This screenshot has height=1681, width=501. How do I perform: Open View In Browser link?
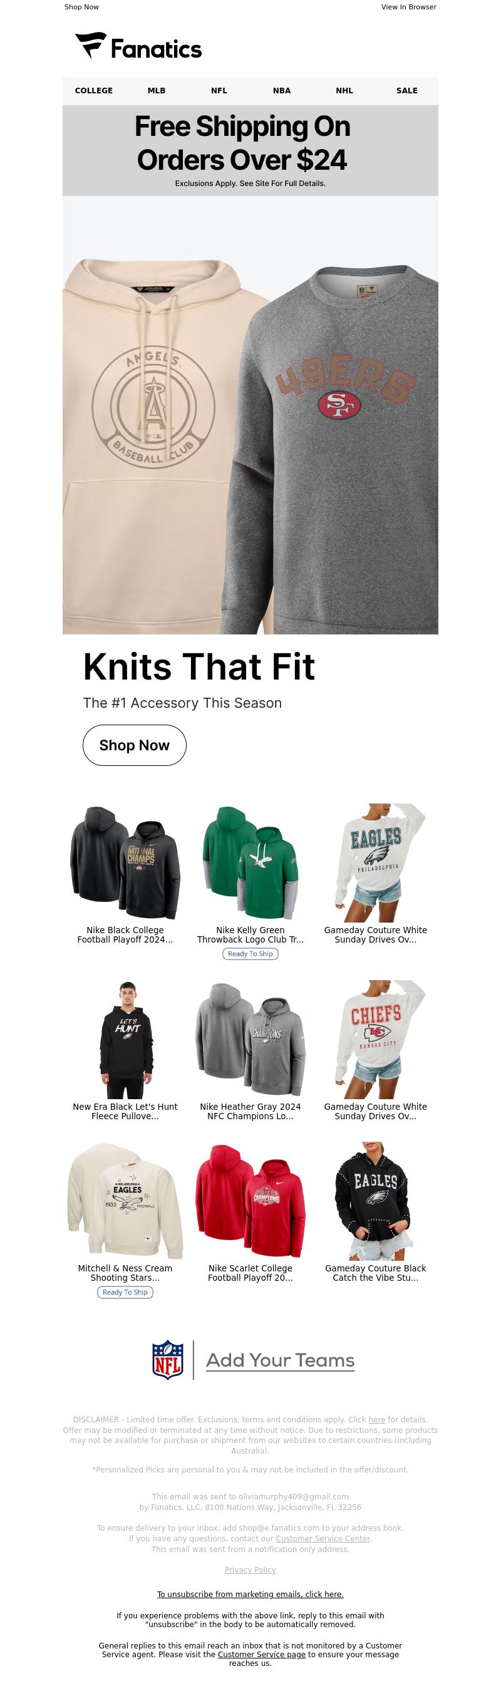tap(408, 7)
